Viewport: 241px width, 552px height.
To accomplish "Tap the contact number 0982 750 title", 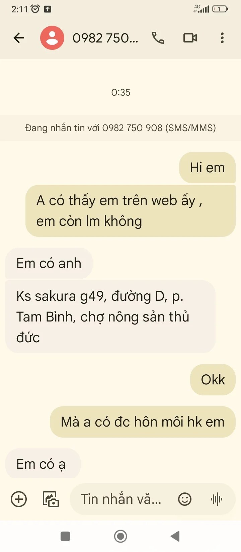I will [105, 38].
